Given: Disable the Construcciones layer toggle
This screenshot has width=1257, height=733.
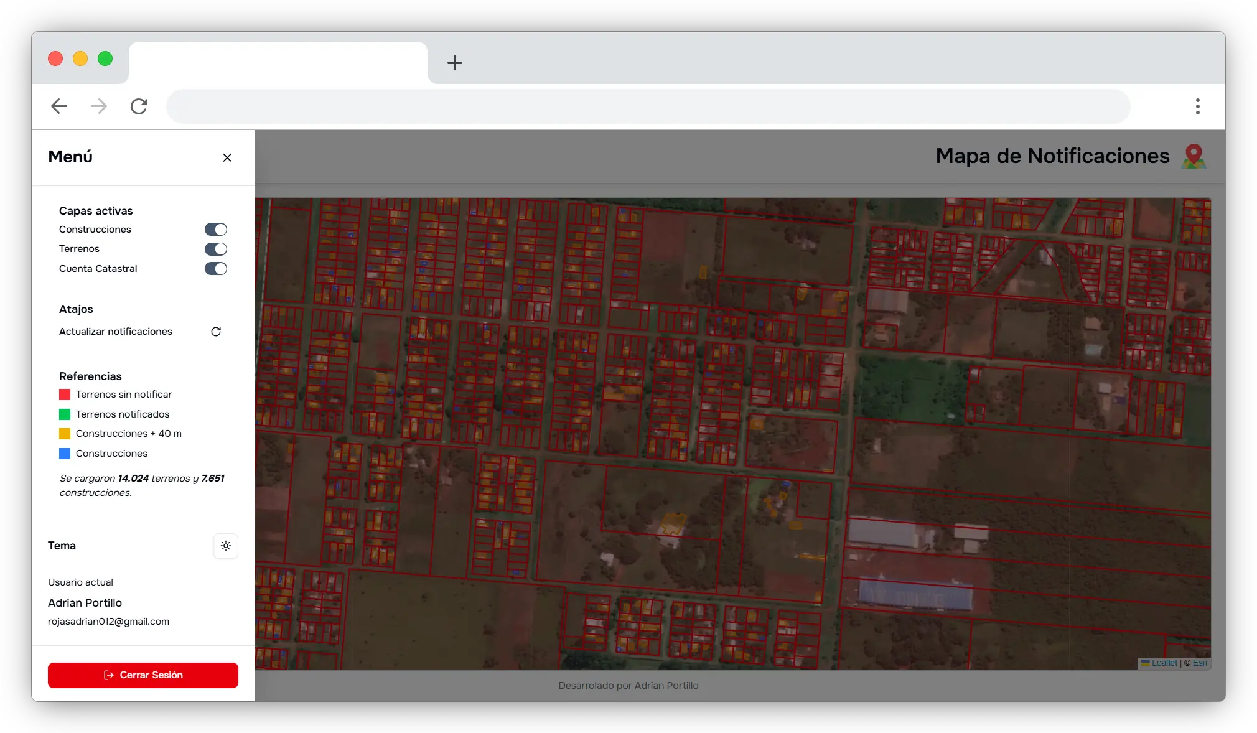Looking at the screenshot, I should coord(216,230).
